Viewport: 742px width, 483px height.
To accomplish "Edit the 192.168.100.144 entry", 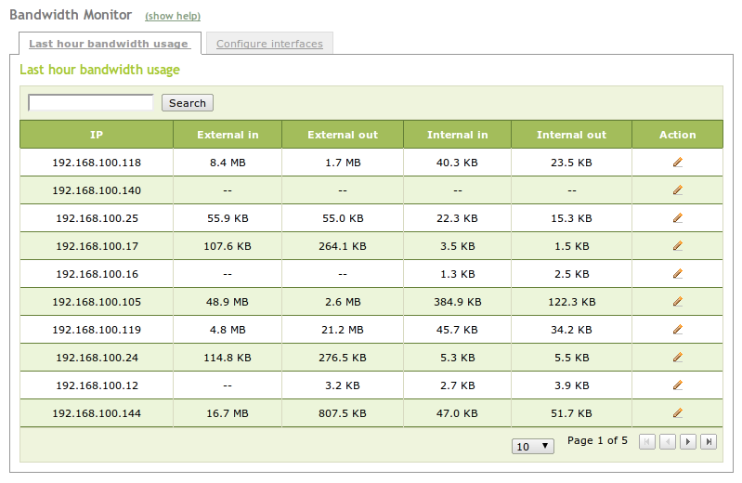I will point(677,413).
